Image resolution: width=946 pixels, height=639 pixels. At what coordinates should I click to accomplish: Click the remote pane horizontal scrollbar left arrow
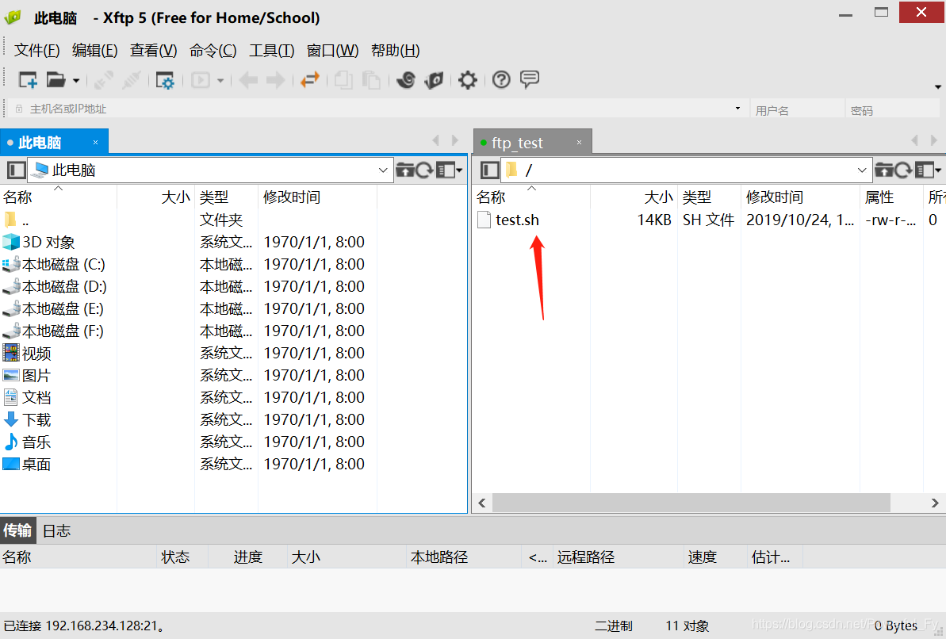(x=481, y=503)
